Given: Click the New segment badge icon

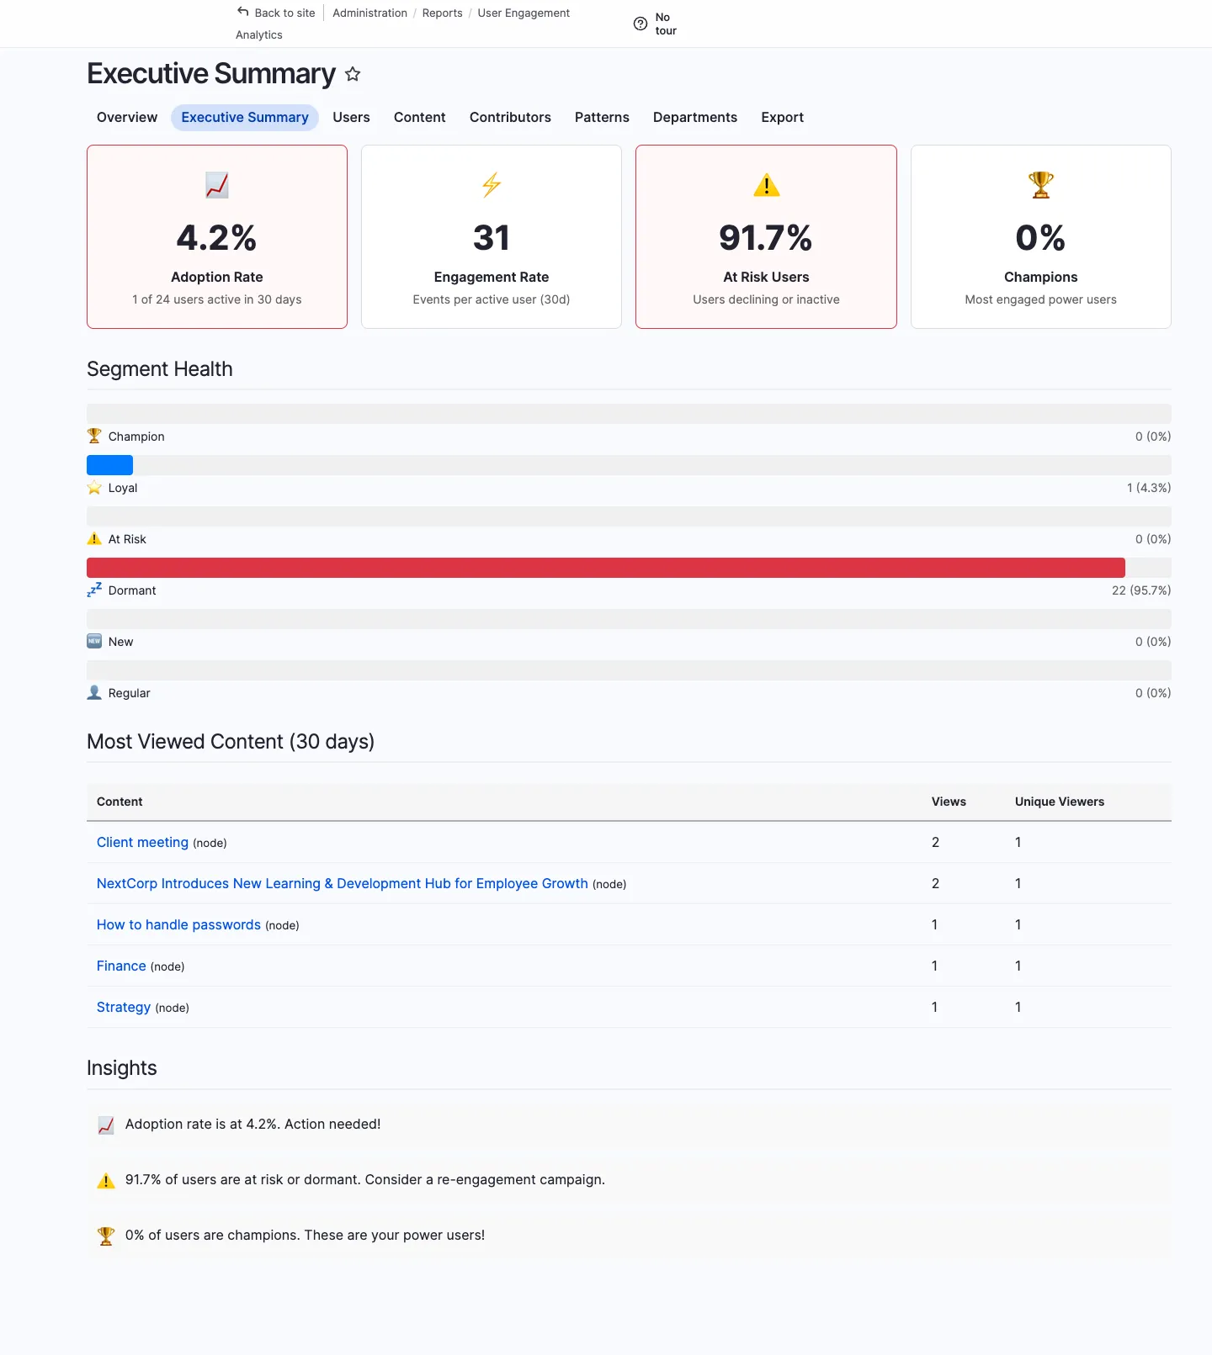Looking at the screenshot, I should coord(94,642).
